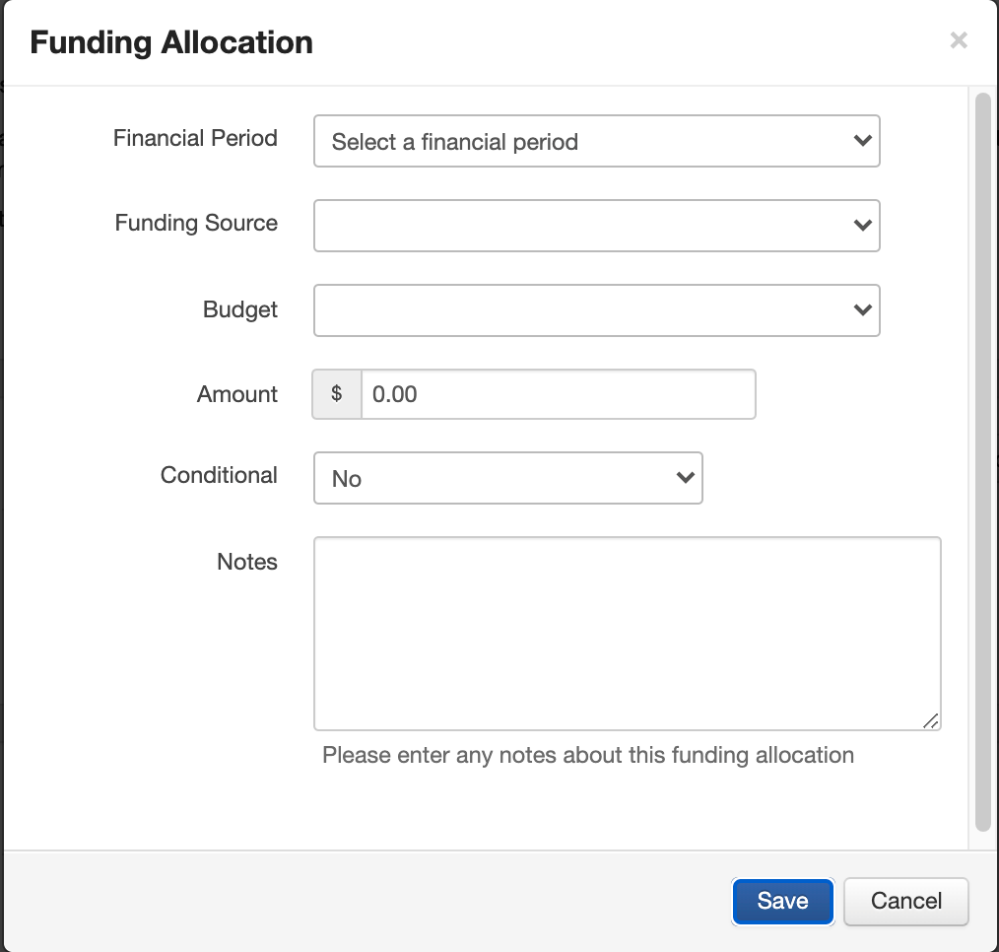
Task: Open the Budget dropdown list
Action: coord(596,310)
